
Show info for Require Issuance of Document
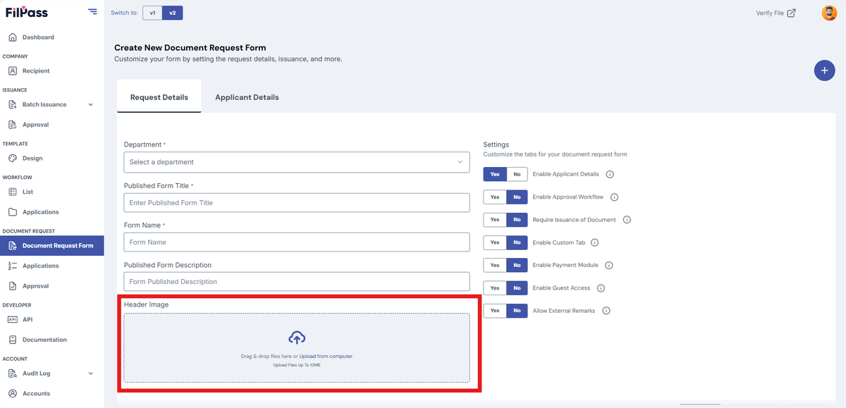pyautogui.click(x=627, y=220)
